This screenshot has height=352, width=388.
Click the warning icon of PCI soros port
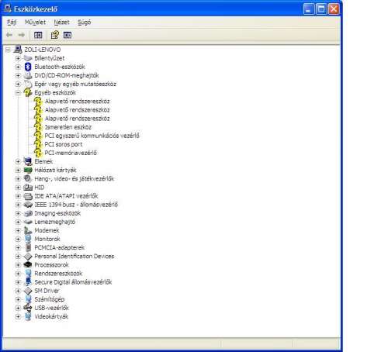[38, 144]
